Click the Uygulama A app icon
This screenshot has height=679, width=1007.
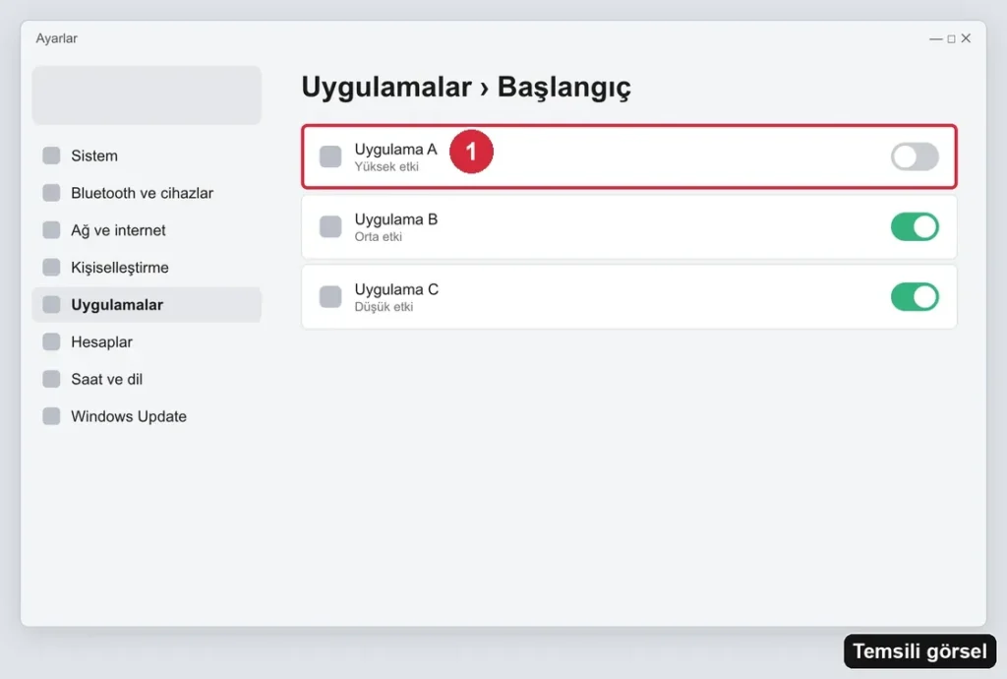tap(330, 156)
